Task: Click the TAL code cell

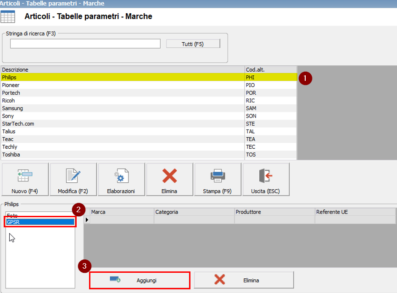Action: click(x=271, y=131)
